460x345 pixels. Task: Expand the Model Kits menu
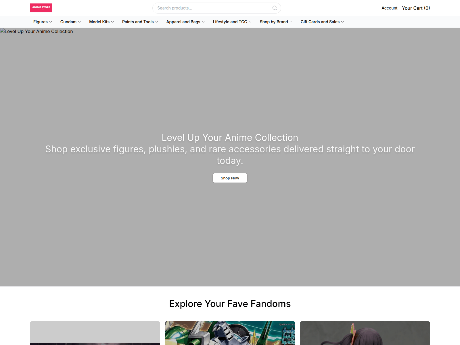[x=101, y=22]
